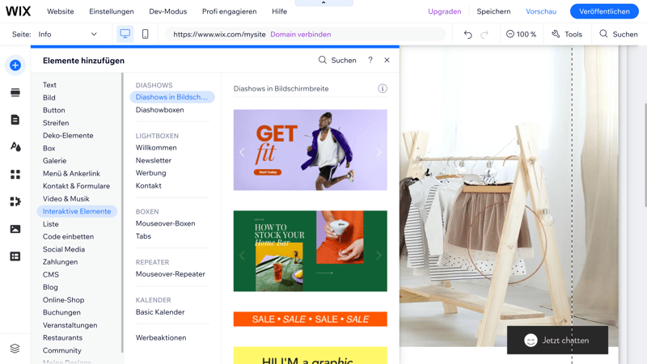Viewport: 647px width, 364px height.
Task: Select Mouseover-Boxen subcategory
Action: (166, 223)
